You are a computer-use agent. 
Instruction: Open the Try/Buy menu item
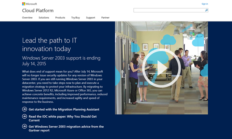coord(76,18)
